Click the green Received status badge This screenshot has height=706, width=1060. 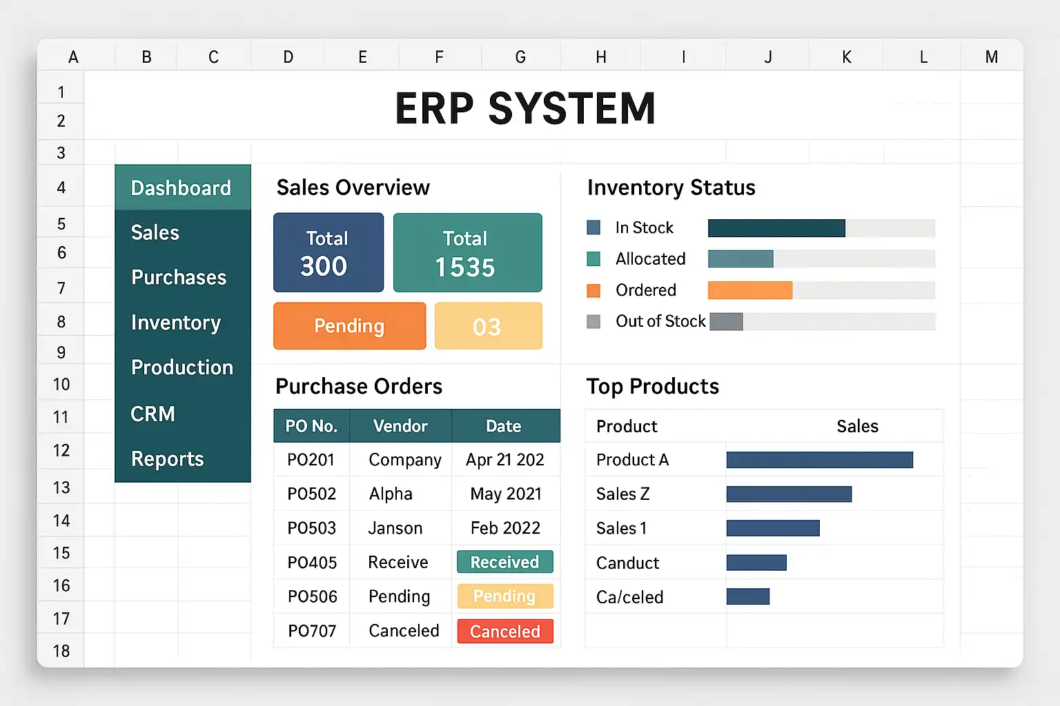(504, 562)
